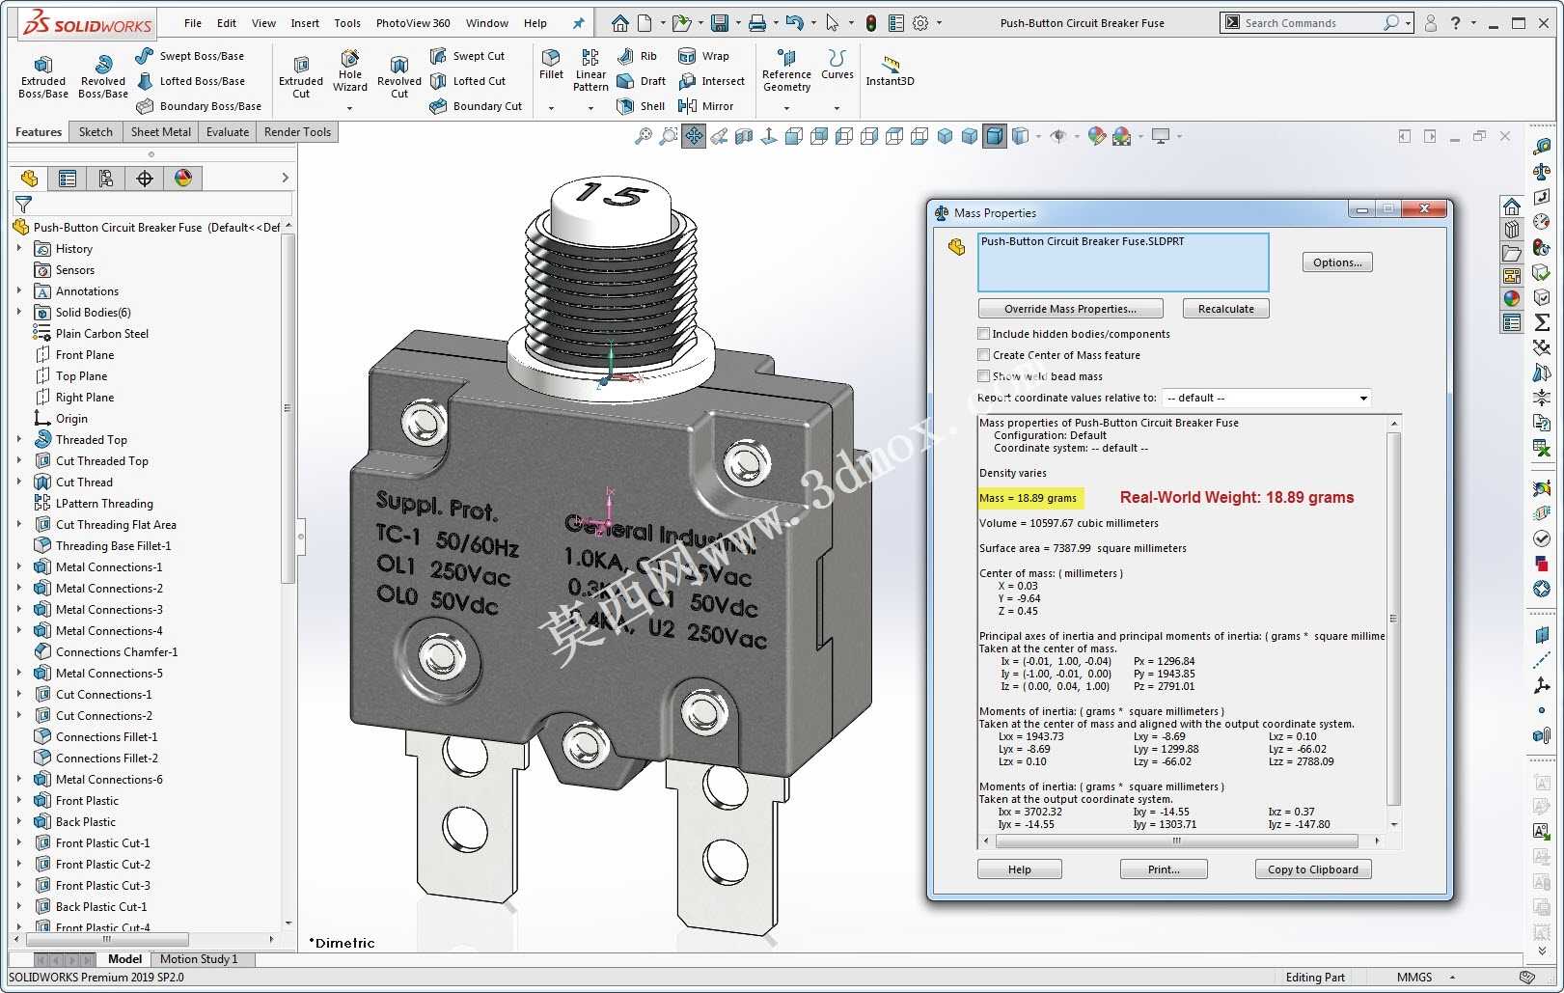
Task: Choose the Swept Cut tool
Action: pyautogui.click(x=468, y=56)
